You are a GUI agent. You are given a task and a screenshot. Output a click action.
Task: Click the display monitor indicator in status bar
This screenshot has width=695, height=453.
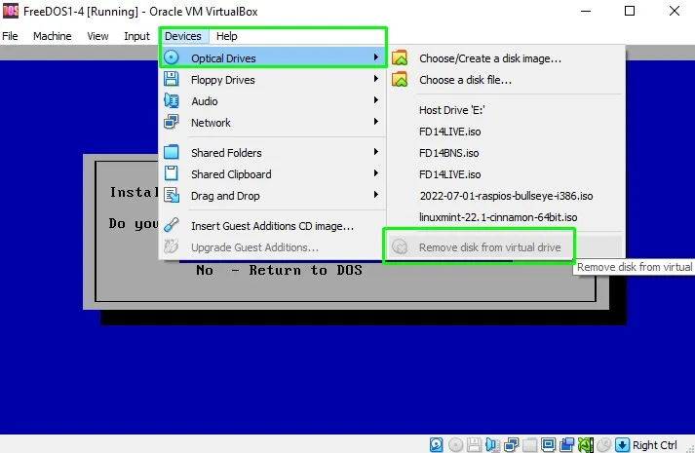548,444
